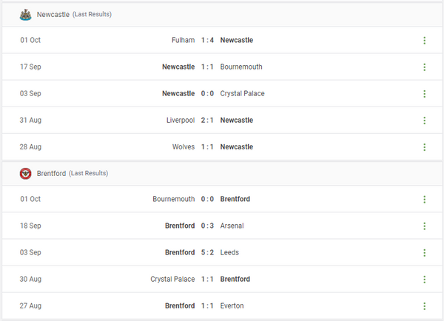444x321 pixels.
Task: Select the Brentford Last Results header
Action: 73,173
